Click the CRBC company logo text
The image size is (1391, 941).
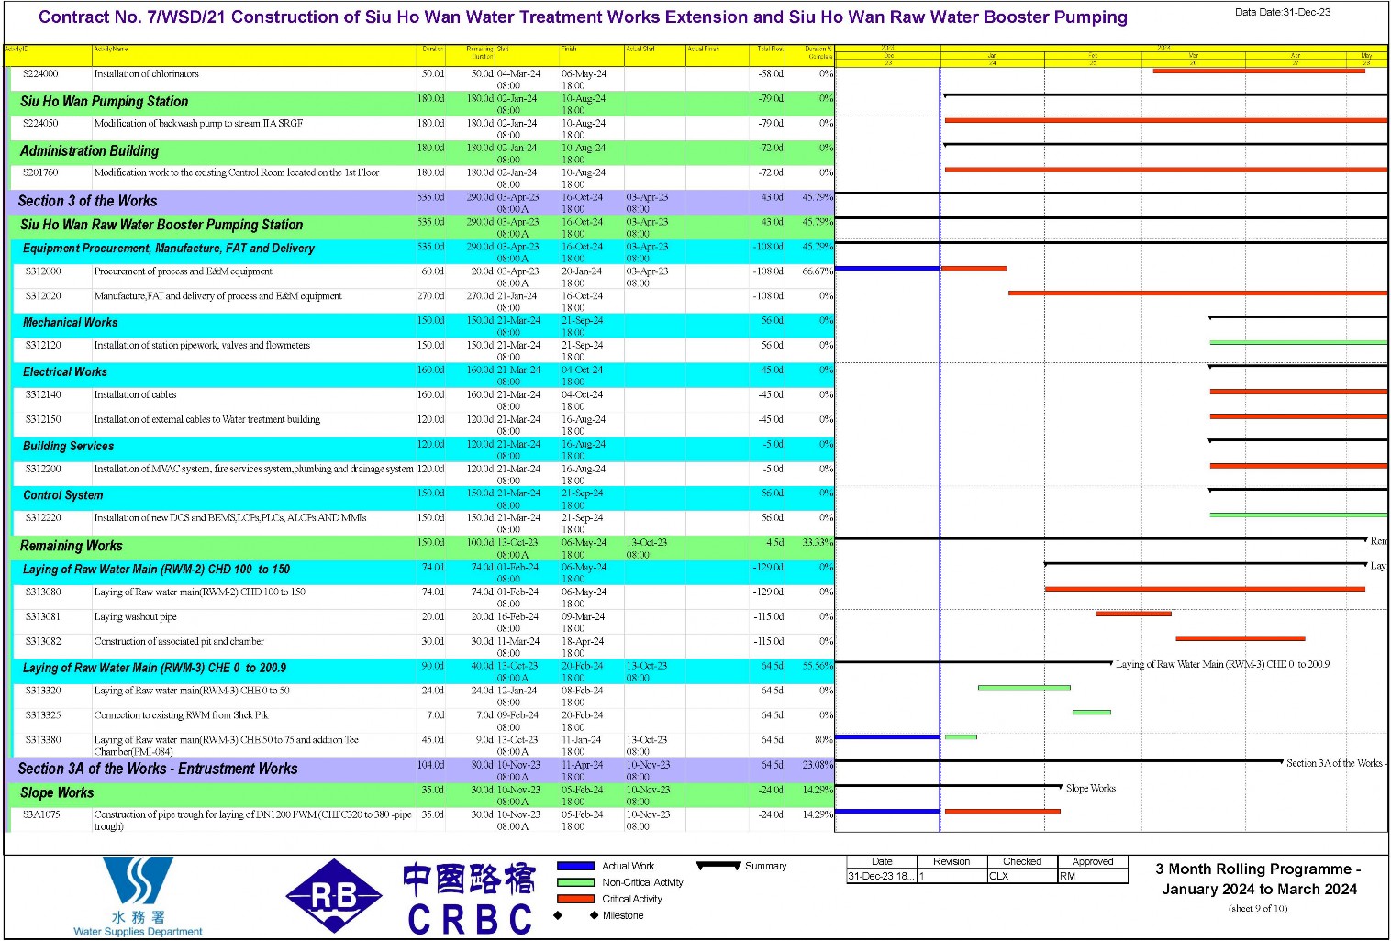469,899
